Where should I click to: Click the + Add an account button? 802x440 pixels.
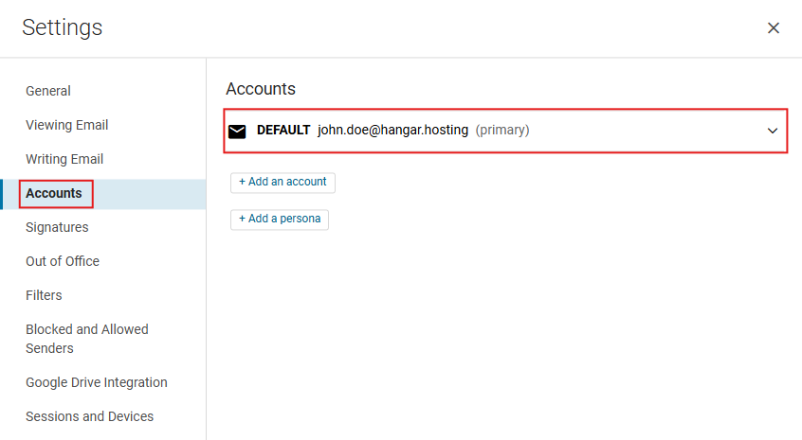[x=283, y=183]
